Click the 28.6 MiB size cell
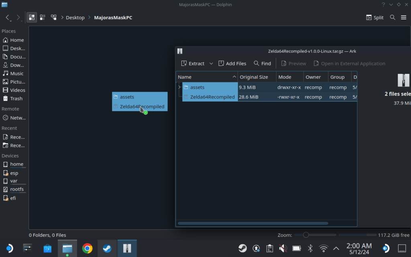This screenshot has height=257, width=411. [248, 97]
